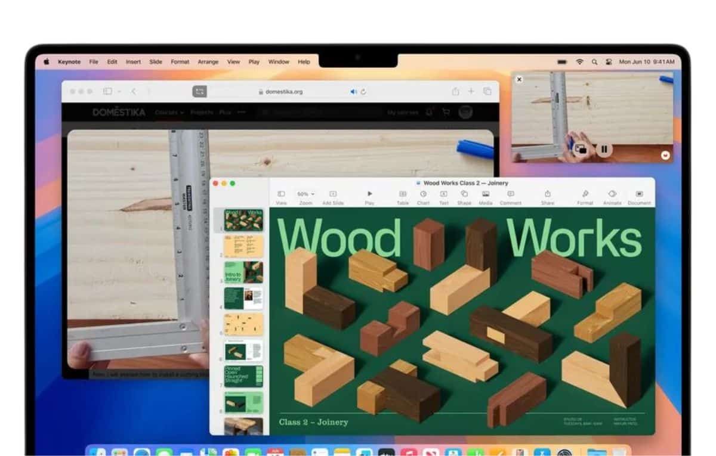Viewport: 716px width, 456px height.
Task: Open the Document inspector icon
Action: point(639,194)
